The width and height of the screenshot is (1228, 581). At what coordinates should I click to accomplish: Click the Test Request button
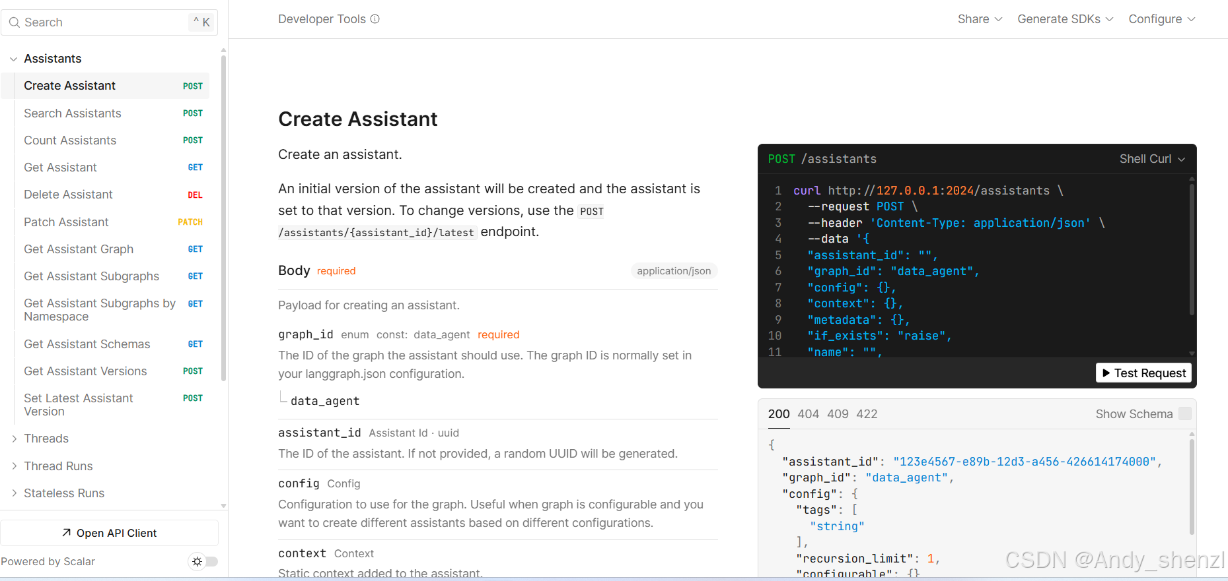[x=1143, y=373]
